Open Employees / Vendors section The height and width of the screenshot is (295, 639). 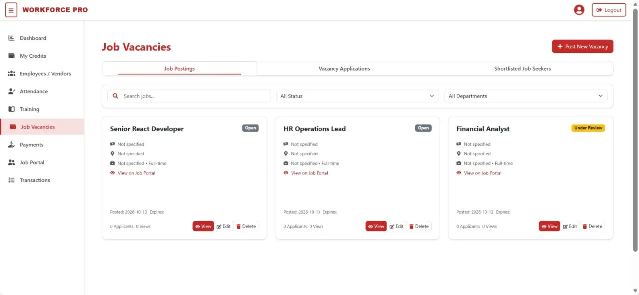[42, 74]
